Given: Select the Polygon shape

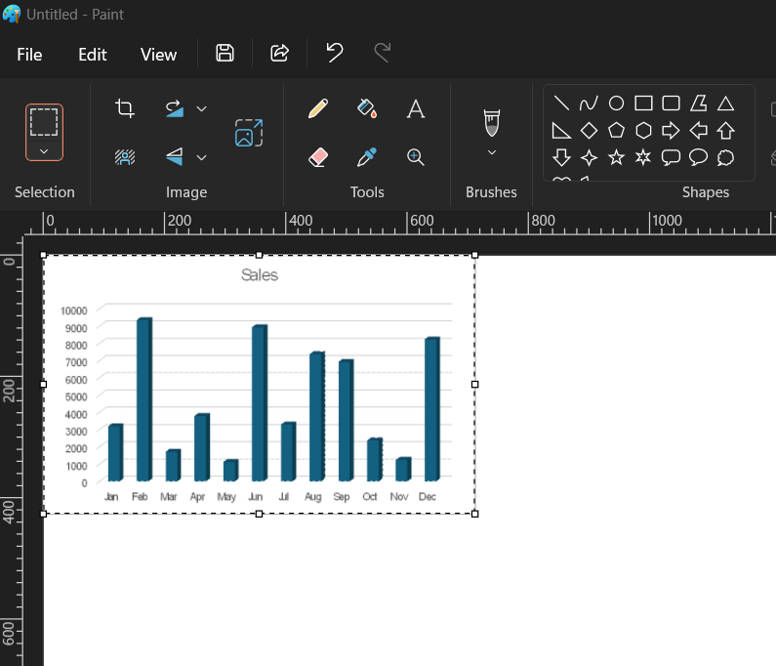Looking at the screenshot, I should coord(698,103).
